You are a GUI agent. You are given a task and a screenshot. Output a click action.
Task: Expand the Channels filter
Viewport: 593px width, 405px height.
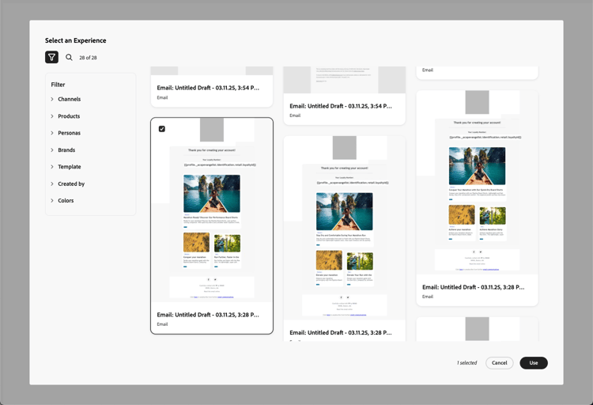point(66,99)
